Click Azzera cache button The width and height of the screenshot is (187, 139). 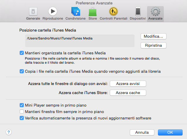(128, 93)
